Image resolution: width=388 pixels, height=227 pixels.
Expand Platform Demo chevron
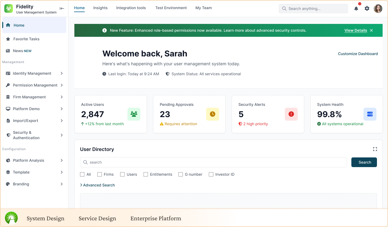62,109
